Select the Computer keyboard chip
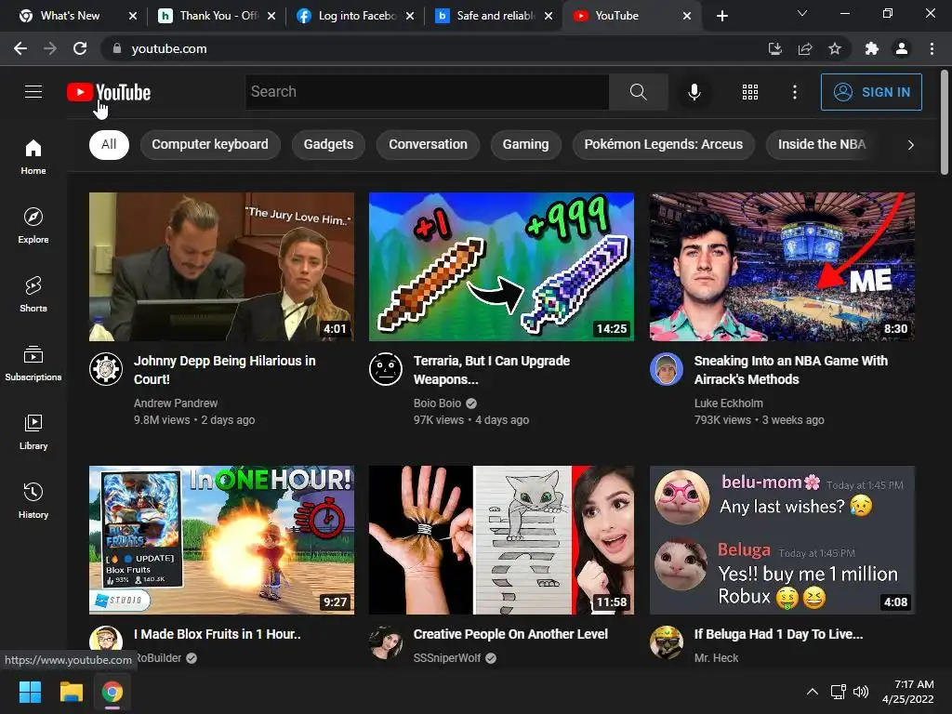The height and width of the screenshot is (714, 952). [210, 144]
